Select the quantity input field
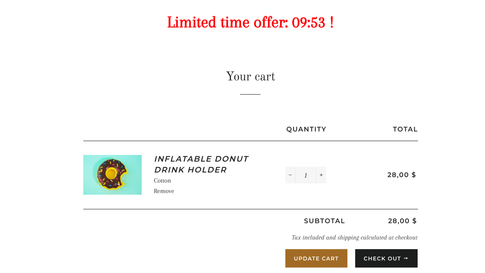This screenshot has width=485, height=273. pyautogui.click(x=306, y=175)
